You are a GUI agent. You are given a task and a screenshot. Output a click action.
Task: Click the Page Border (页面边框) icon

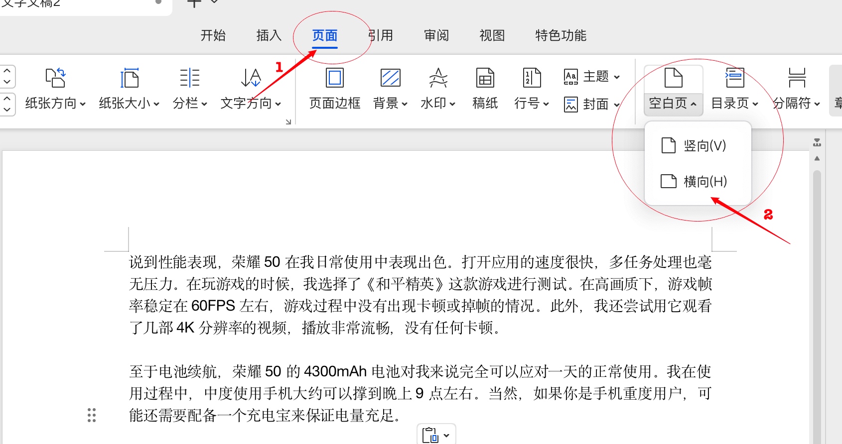[x=335, y=79]
